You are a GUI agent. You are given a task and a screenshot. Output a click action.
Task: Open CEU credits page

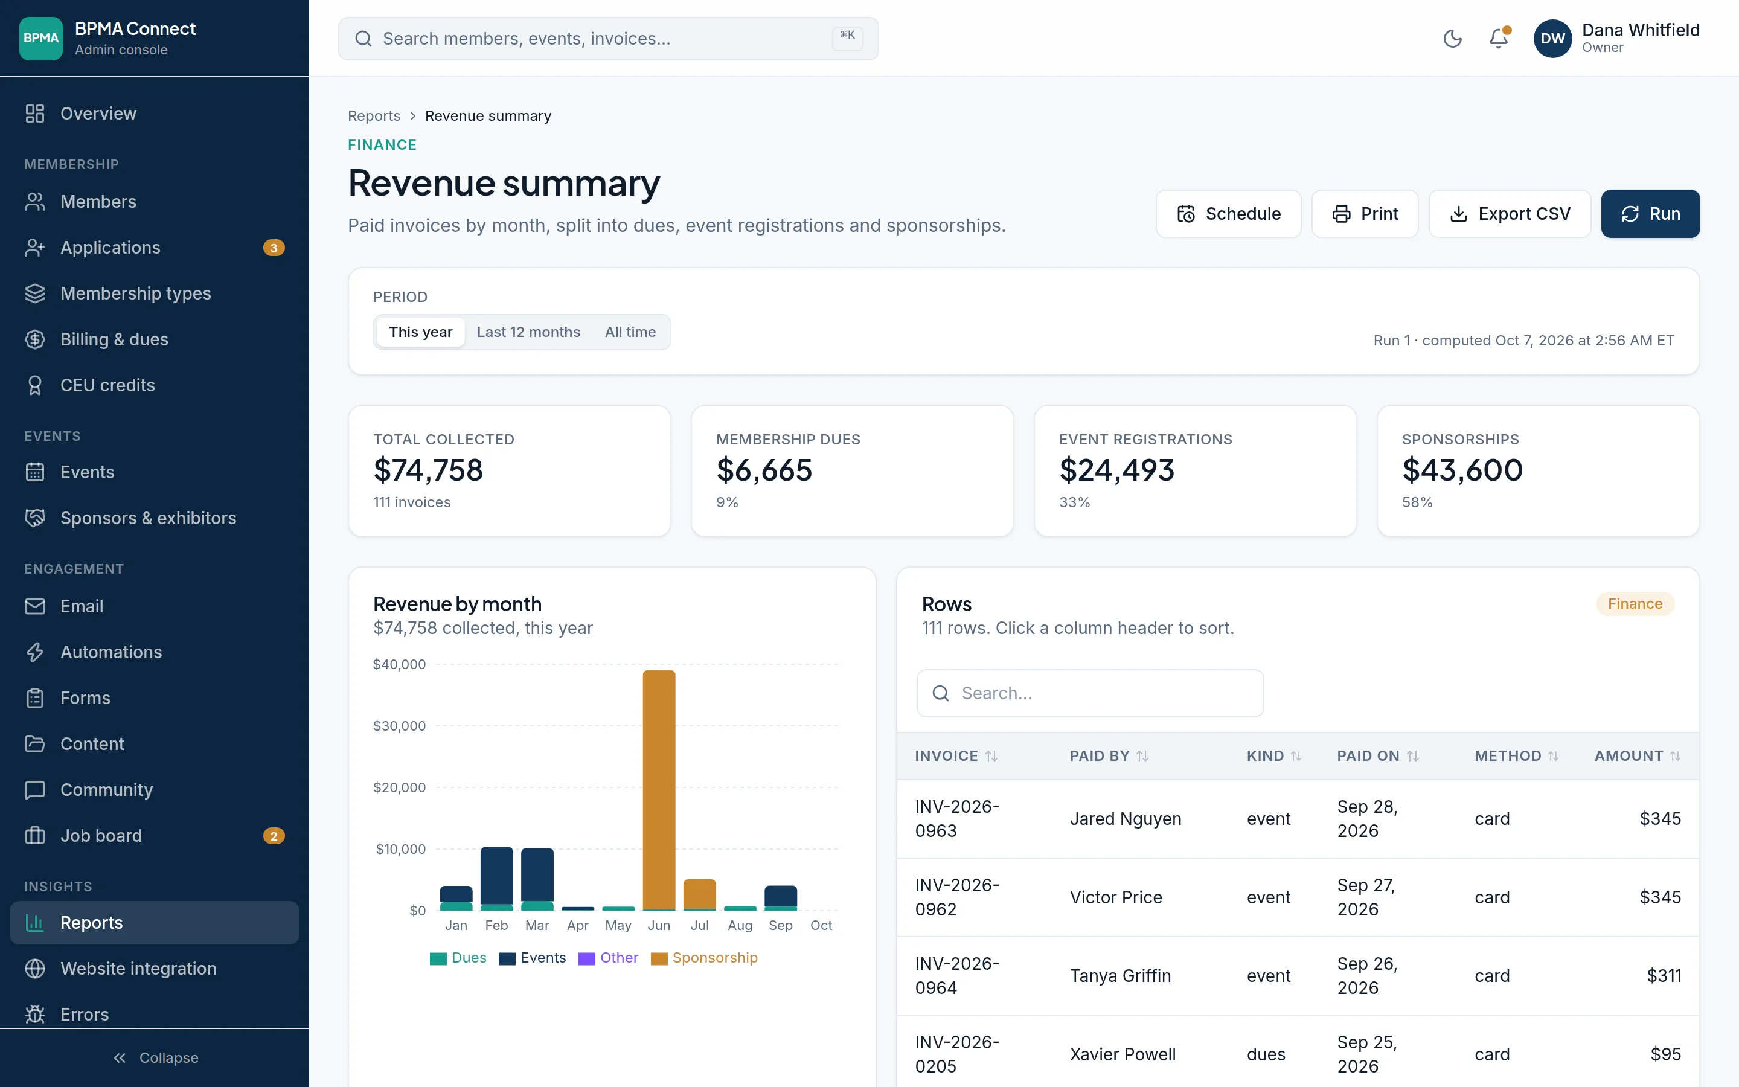click(x=155, y=385)
